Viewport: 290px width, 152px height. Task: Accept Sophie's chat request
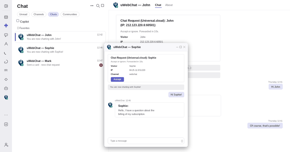click(117, 79)
